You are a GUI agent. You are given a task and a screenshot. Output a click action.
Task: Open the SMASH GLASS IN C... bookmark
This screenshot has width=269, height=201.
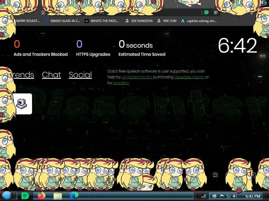62,21
